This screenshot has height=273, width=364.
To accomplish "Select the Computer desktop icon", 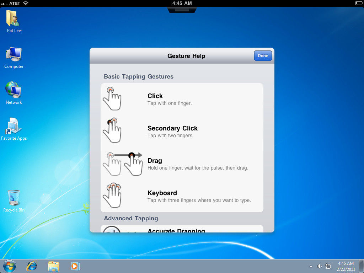I will (x=14, y=58).
